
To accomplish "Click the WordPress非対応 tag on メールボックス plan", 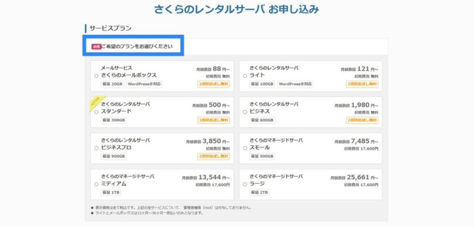I will pos(144,84).
